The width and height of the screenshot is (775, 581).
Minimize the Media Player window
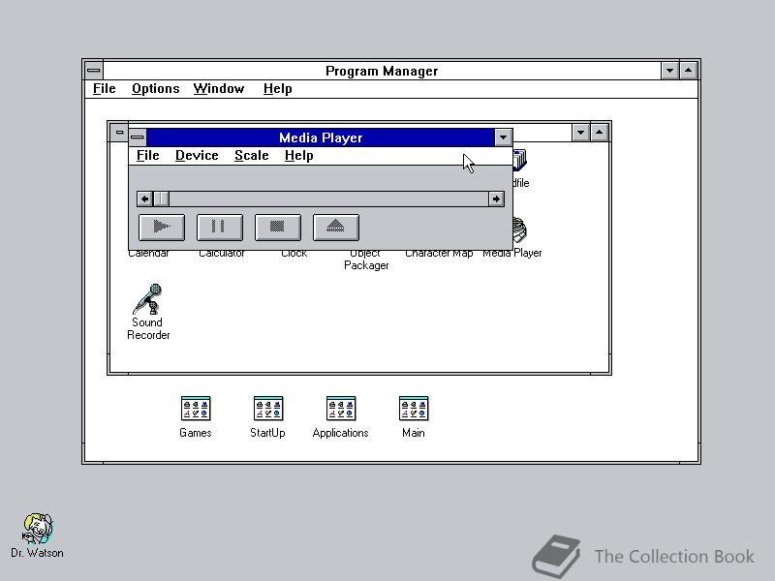(x=503, y=138)
